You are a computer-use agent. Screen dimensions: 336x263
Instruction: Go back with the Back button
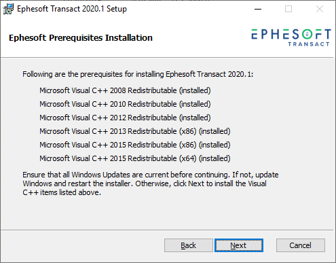point(189,245)
